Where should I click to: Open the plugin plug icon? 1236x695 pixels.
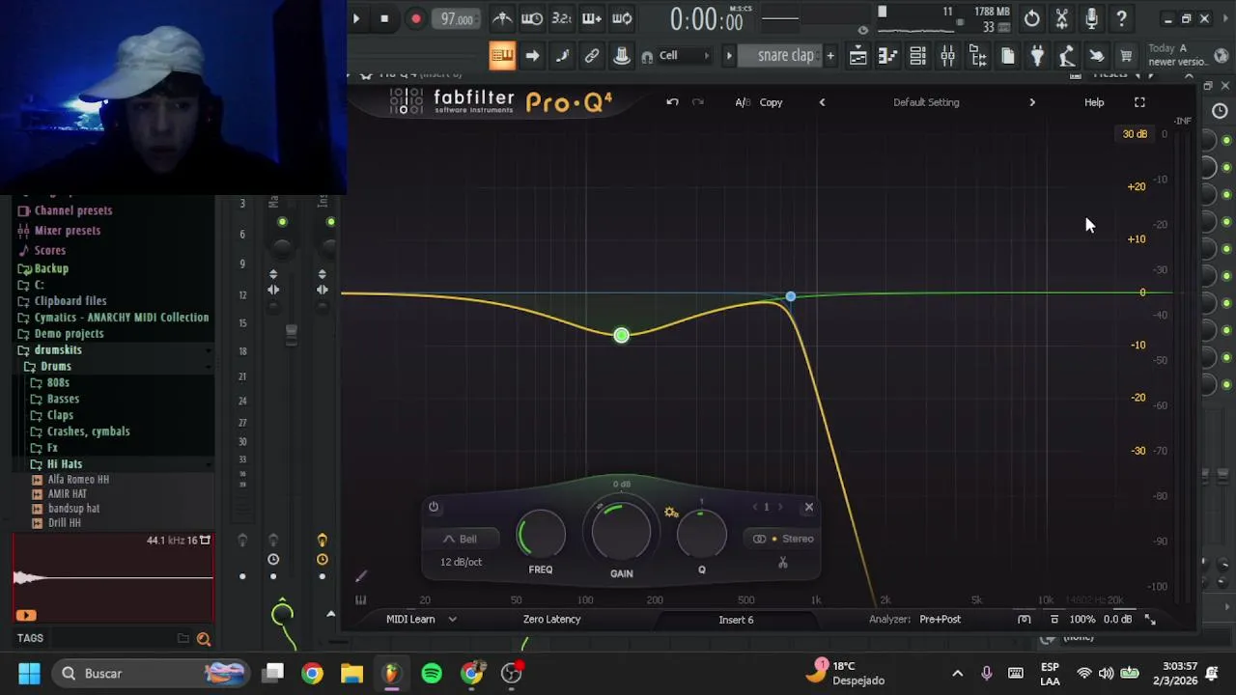tap(1037, 56)
